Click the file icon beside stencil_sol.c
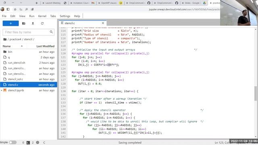The width and height of the screenshot is (258, 145). coord(5,79)
